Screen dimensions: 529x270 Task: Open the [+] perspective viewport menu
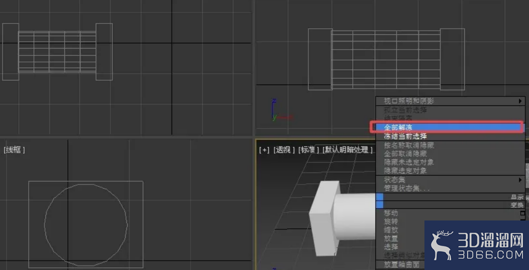tap(264, 150)
